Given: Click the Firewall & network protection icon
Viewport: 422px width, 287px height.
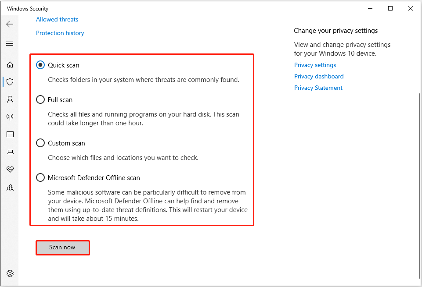Looking at the screenshot, I should point(10,117).
